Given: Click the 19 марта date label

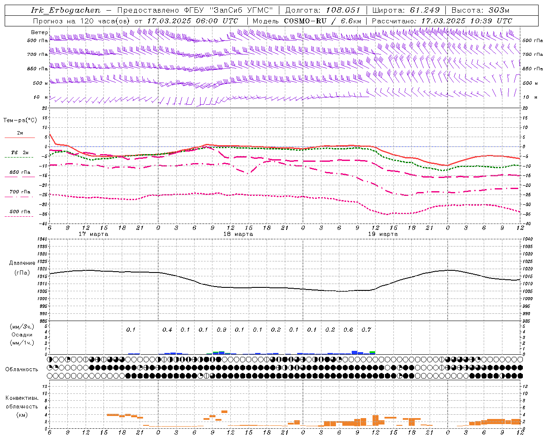Looking at the screenshot, I should click(383, 234).
